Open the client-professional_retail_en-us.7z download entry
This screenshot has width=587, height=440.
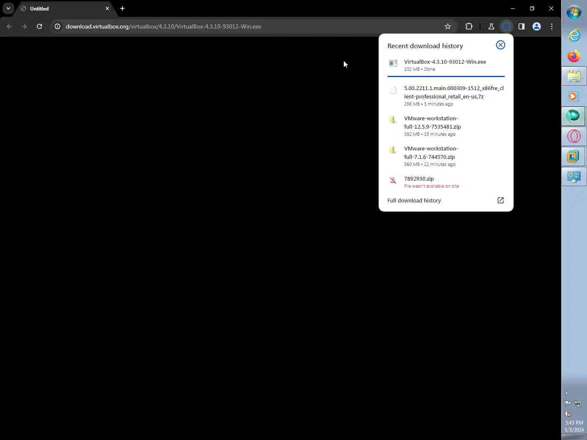pyautogui.click(x=446, y=96)
